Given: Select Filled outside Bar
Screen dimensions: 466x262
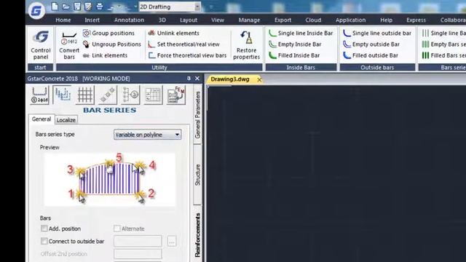Looking at the screenshot, I should click(371, 55).
